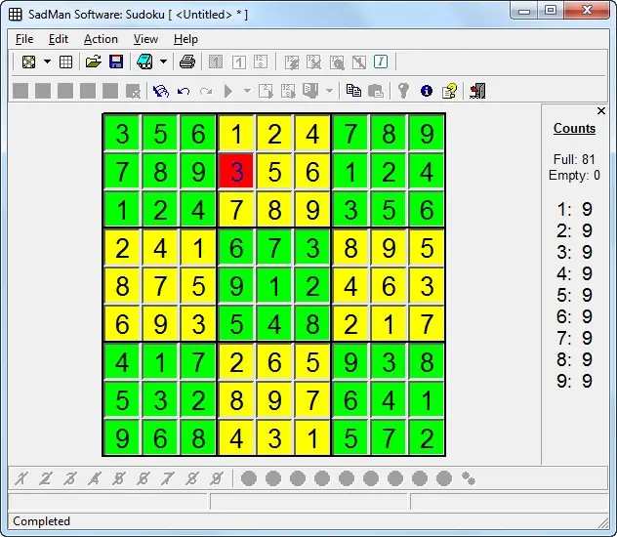The width and height of the screenshot is (617, 537).
Task: Click the '9: 9' count row
Action: (574, 381)
